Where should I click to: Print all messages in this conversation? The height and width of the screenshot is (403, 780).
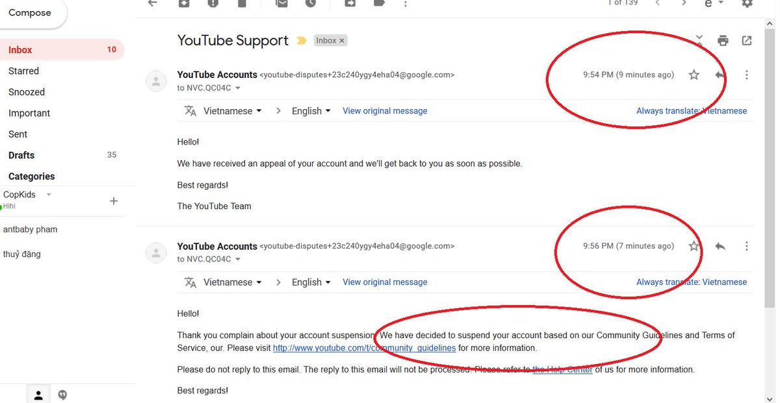[723, 41]
